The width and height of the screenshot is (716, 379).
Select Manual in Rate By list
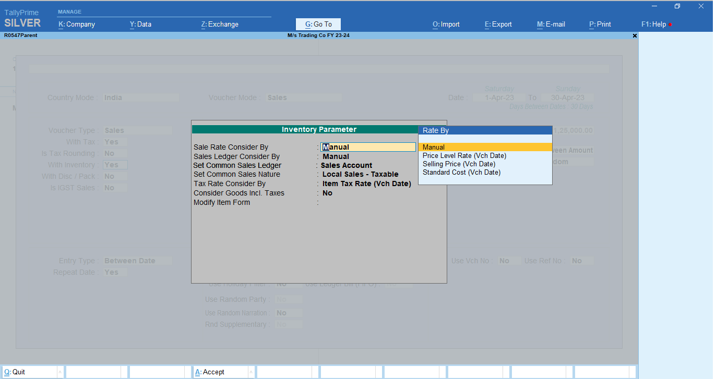485,147
